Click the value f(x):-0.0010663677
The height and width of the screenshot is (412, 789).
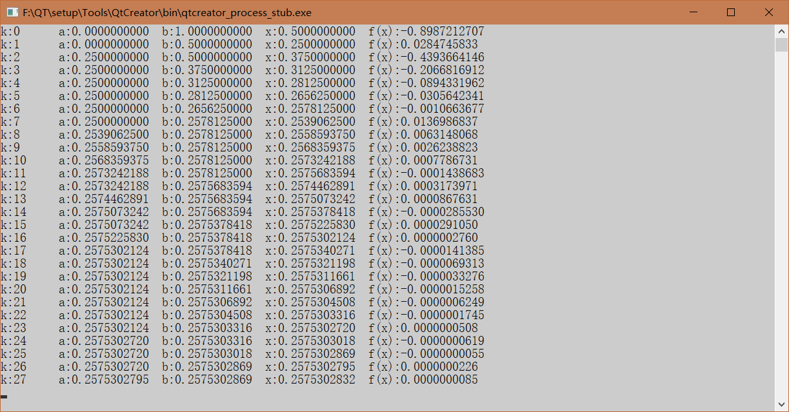tap(426, 109)
